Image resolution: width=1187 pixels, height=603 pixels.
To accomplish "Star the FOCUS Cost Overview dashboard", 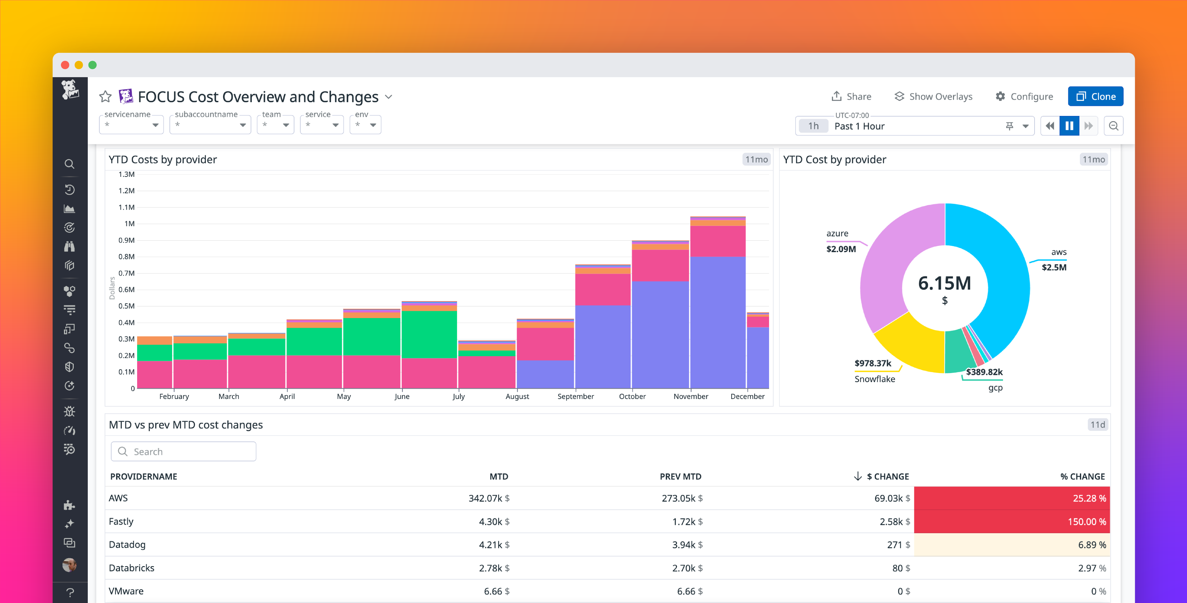I will click(105, 96).
